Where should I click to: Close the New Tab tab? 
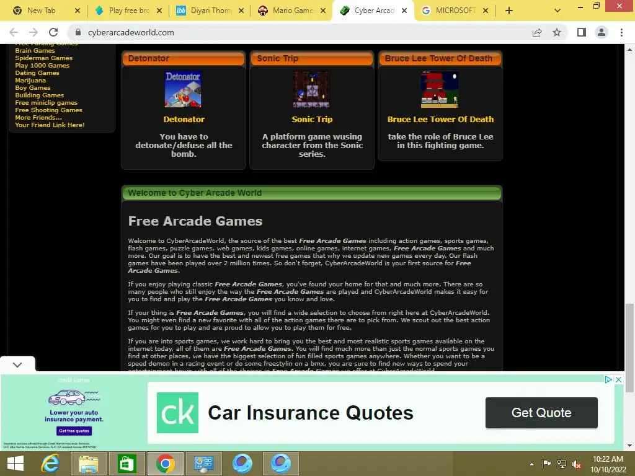point(78,11)
